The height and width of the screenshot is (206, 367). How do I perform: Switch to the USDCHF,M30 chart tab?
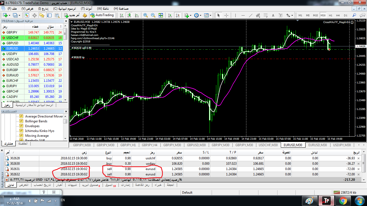(x=268, y=145)
